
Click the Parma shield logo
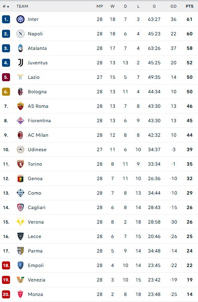coord(20,251)
